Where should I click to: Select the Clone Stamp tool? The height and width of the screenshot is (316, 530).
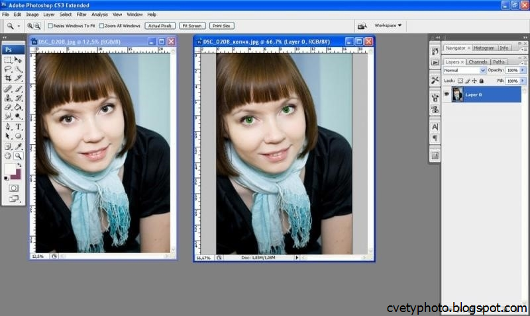click(x=8, y=98)
